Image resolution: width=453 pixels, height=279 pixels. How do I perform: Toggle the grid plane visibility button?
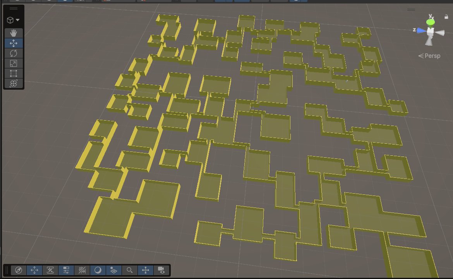click(x=114, y=270)
